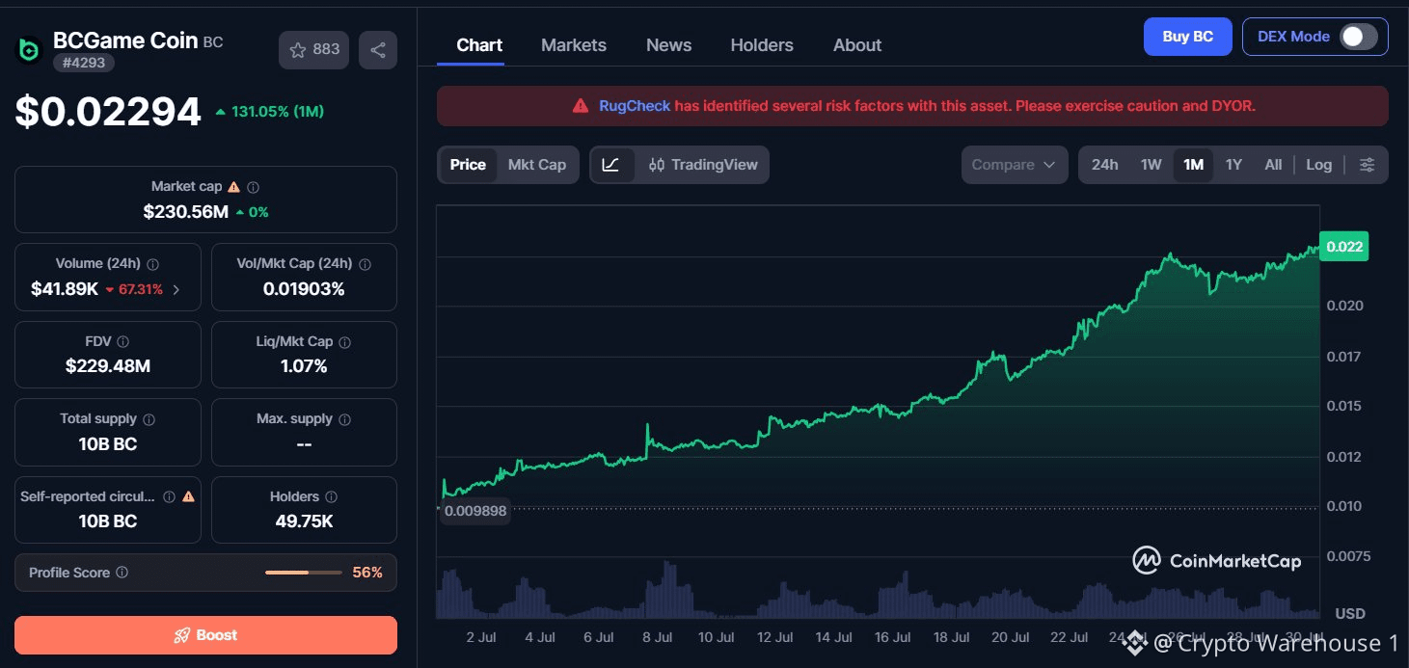The image size is (1409, 668).
Task: Open the Compare dropdown
Action: point(1015,165)
